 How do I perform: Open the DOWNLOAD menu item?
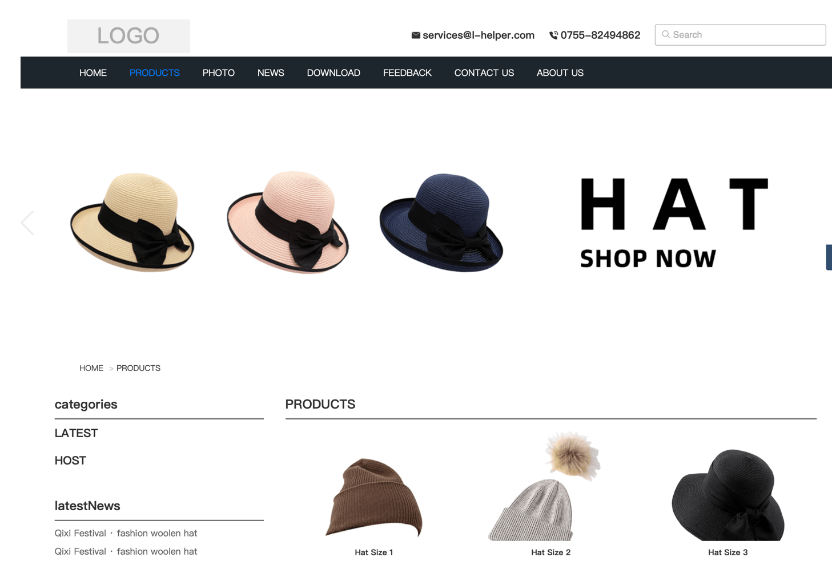click(x=333, y=73)
